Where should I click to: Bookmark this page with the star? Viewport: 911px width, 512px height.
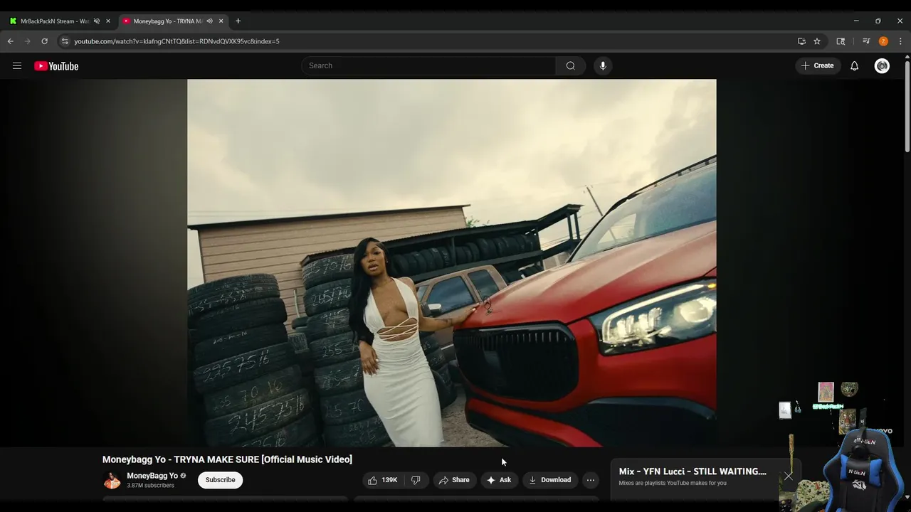817,41
